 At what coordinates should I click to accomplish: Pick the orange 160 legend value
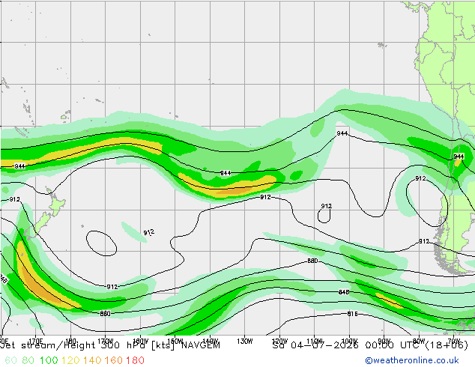point(114,360)
